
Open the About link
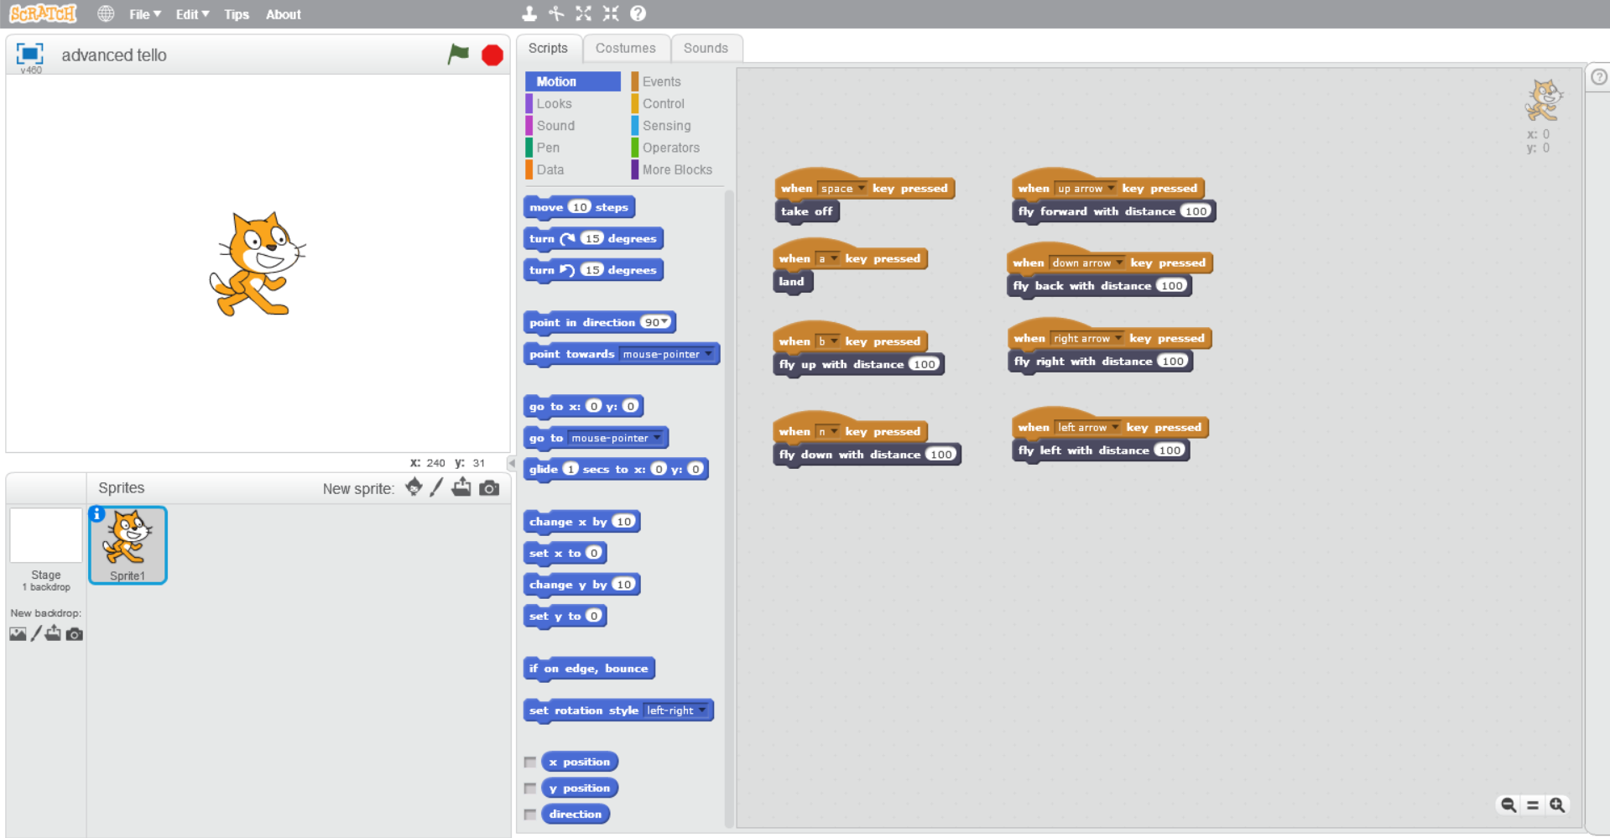pos(284,14)
